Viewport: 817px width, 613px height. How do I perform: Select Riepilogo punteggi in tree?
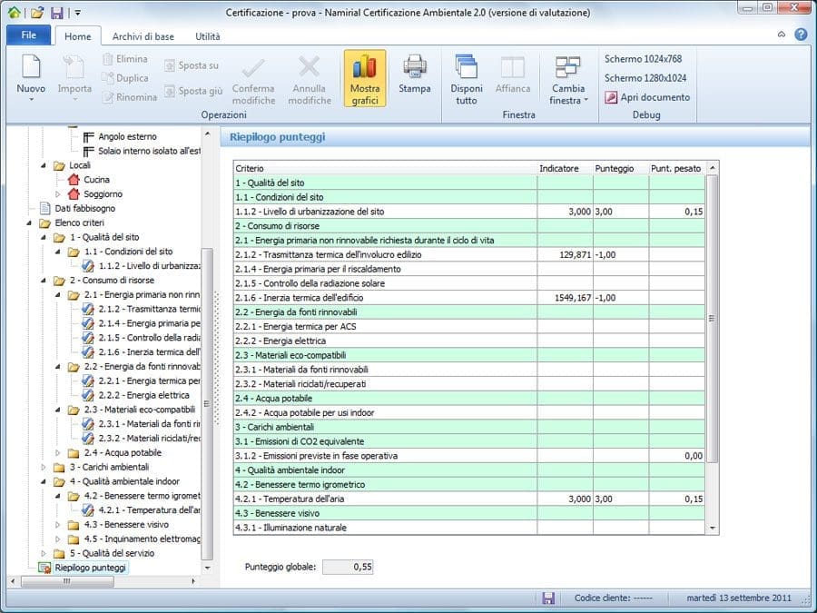[90, 567]
